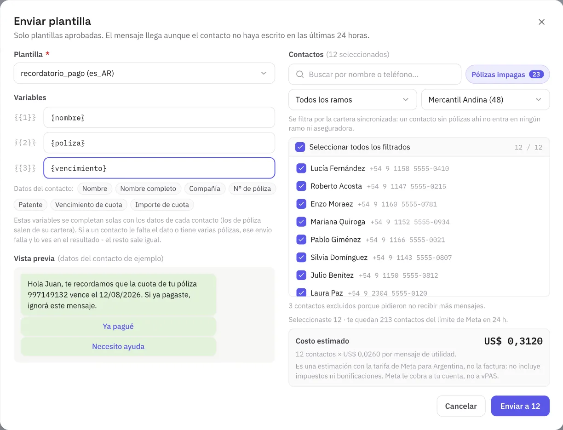The image size is (563, 430).
Task: Click phone number +54 9 2304 5555-0120
Action: pyautogui.click(x=387, y=293)
